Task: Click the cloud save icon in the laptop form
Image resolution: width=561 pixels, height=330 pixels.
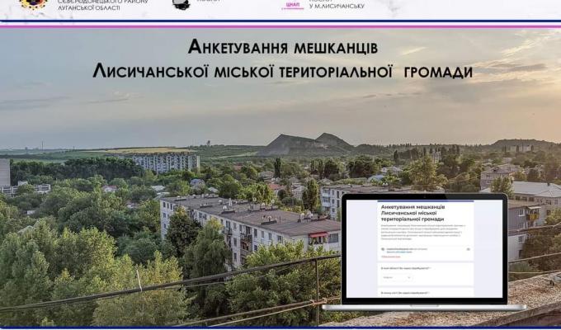Action: [468, 249]
